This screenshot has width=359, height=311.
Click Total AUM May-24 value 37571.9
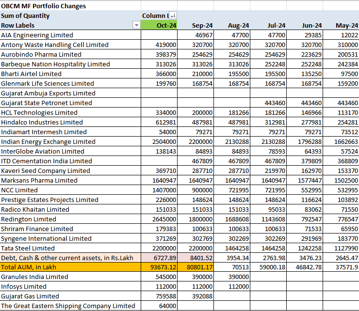click(x=347, y=267)
